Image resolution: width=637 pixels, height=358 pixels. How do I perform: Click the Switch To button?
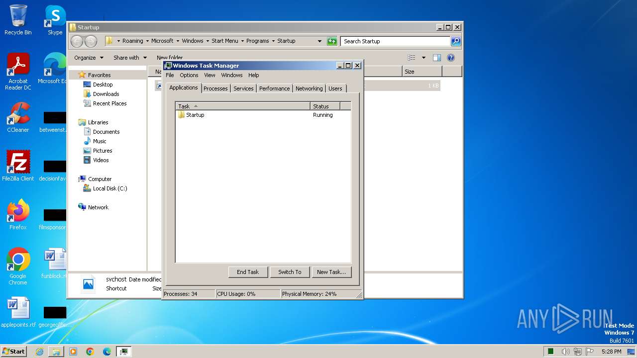290,272
